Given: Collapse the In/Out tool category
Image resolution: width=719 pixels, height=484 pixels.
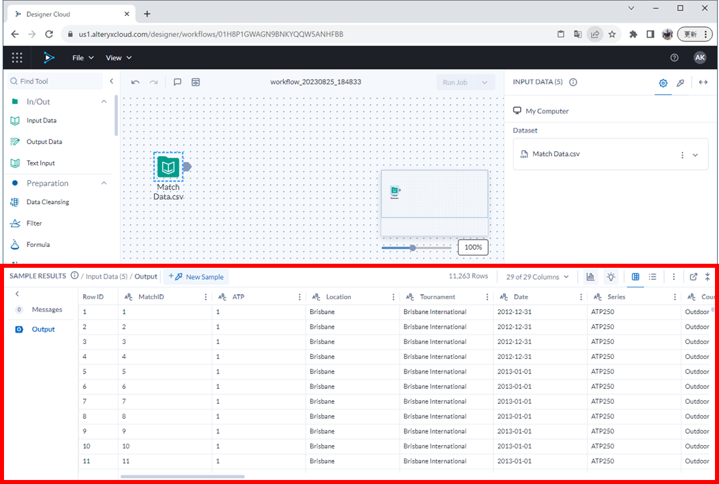Looking at the screenshot, I should pos(104,102).
